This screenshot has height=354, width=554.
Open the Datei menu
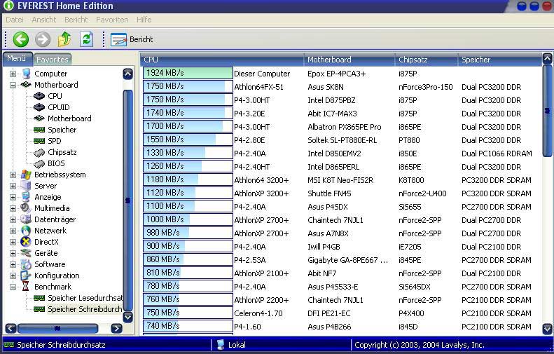click(15, 20)
